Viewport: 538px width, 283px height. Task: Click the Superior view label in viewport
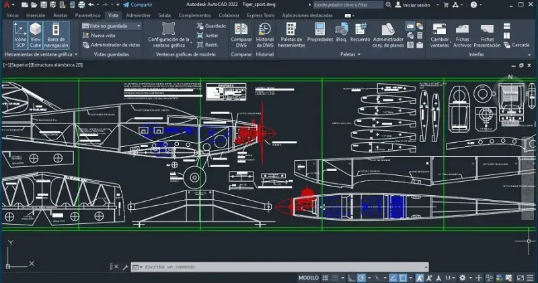click(x=20, y=65)
